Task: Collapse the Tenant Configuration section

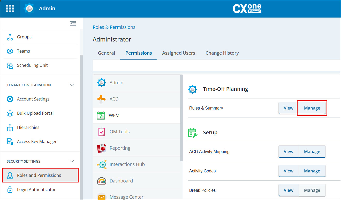Action: click(72, 85)
